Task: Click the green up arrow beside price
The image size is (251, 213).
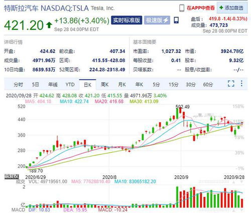Action: (49, 25)
